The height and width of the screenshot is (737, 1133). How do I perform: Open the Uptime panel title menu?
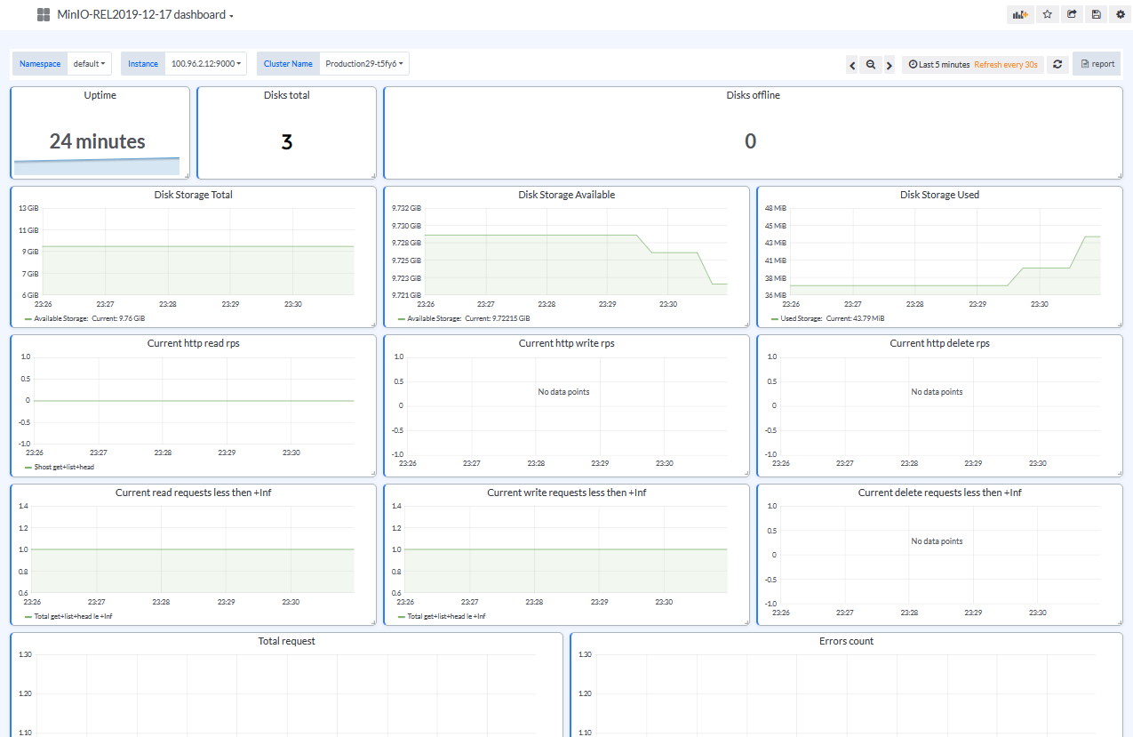pyautogui.click(x=100, y=95)
